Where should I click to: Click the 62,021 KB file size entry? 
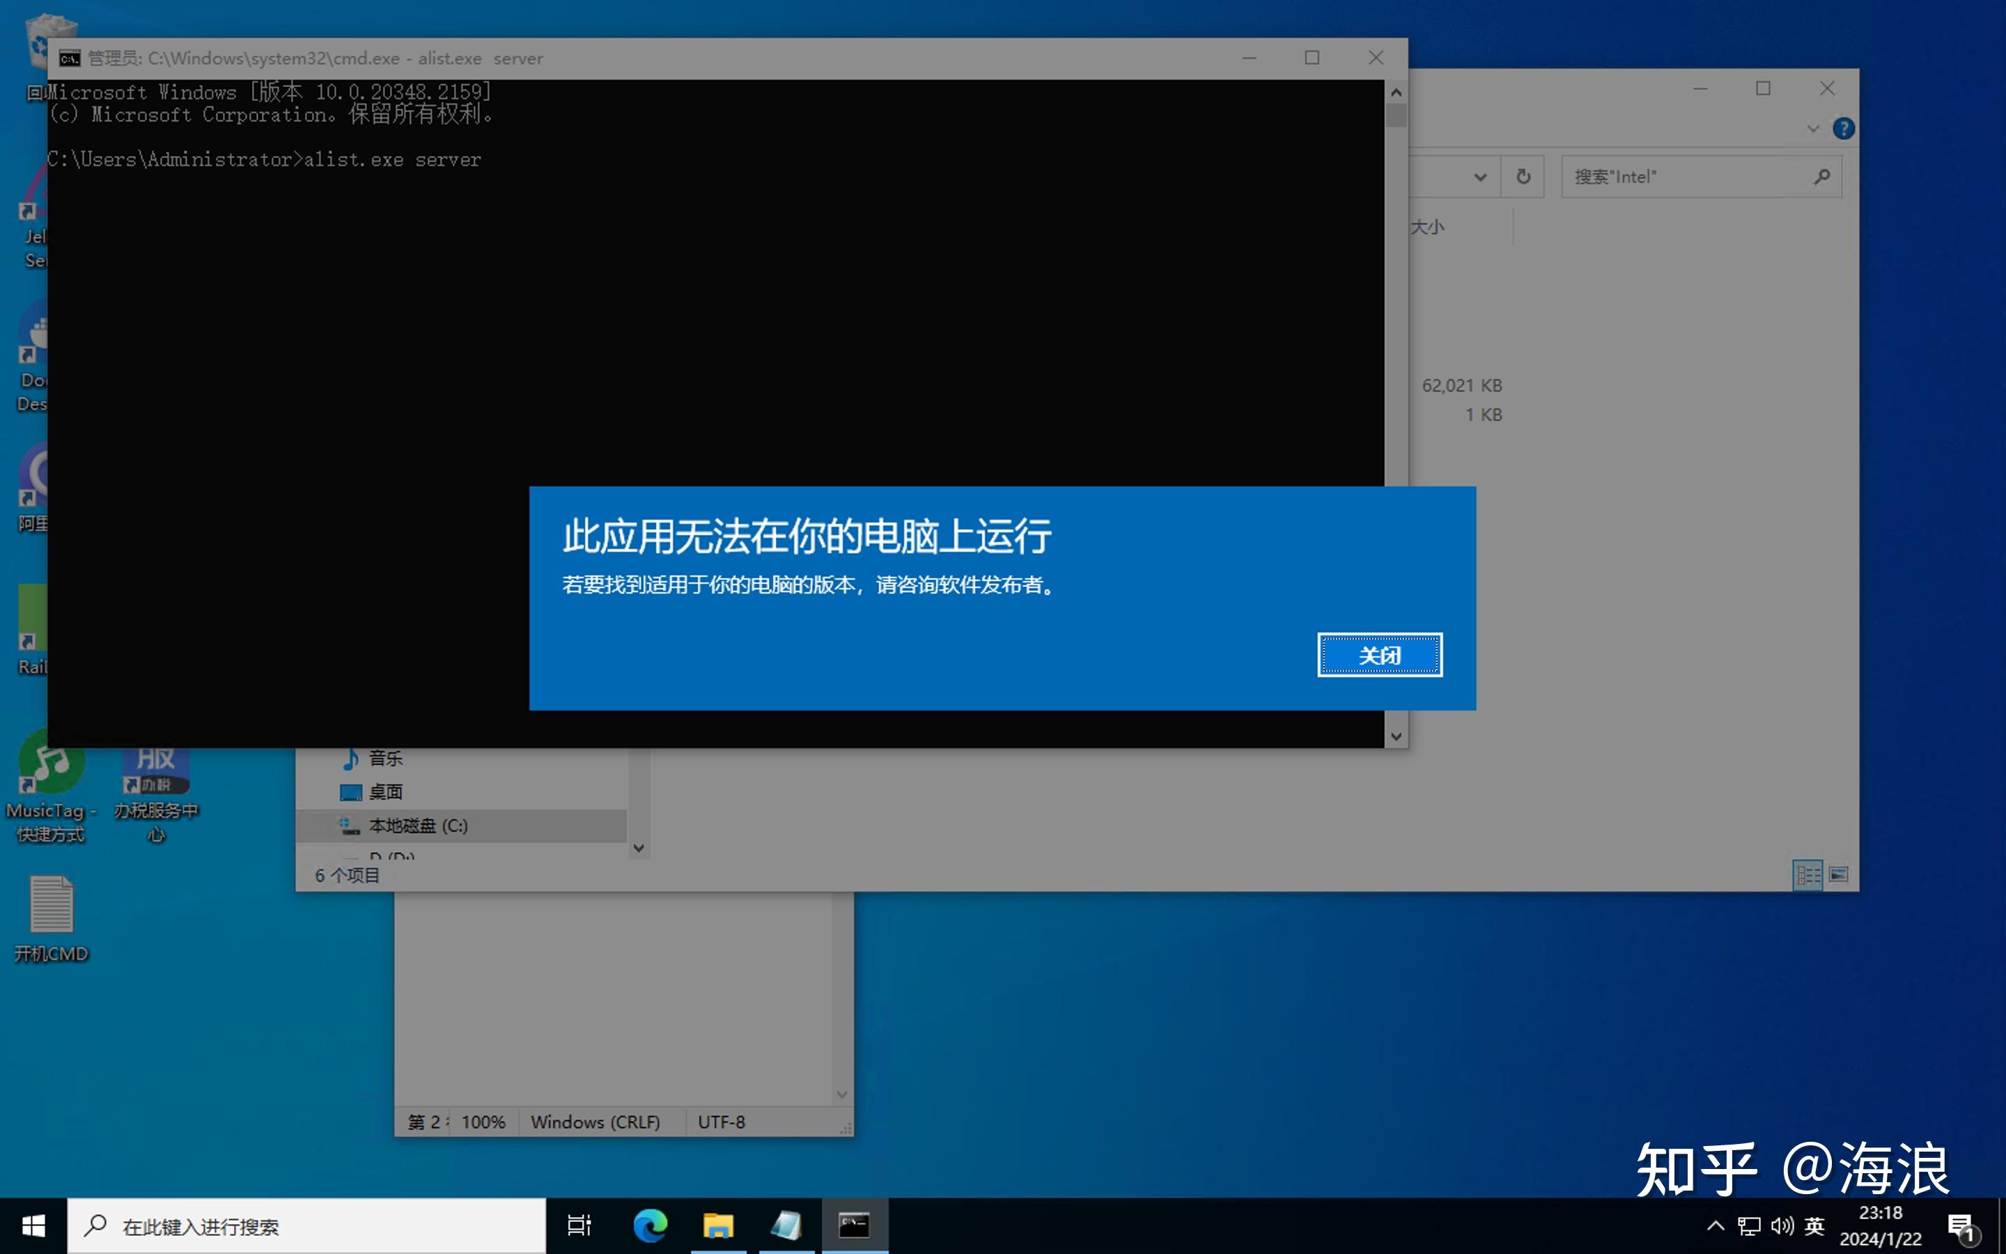tap(1461, 386)
